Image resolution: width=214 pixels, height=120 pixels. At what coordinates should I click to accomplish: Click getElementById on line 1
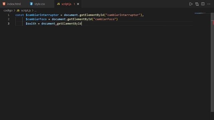click(92, 15)
